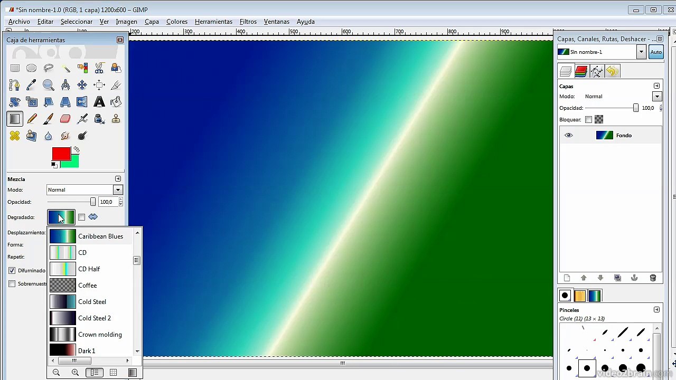
Task: Pick the Color Picker eyedropper tool
Action: click(32, 85)
